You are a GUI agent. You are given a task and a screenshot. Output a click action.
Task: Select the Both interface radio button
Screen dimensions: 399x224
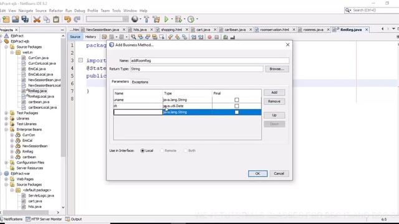(186, 151)
